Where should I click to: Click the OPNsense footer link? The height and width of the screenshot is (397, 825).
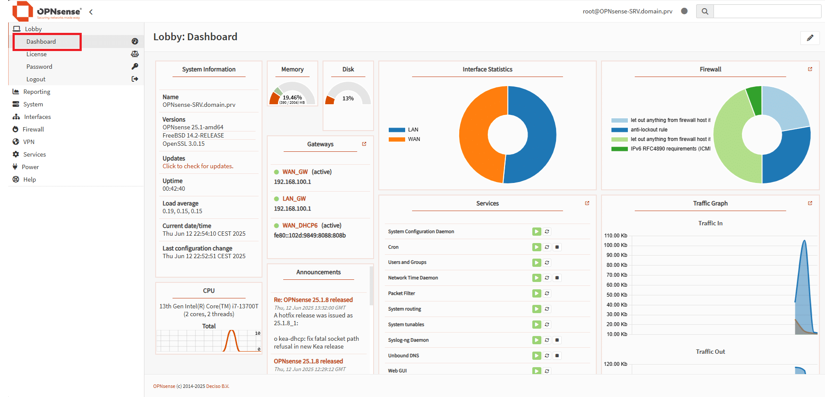pos(164,386)
